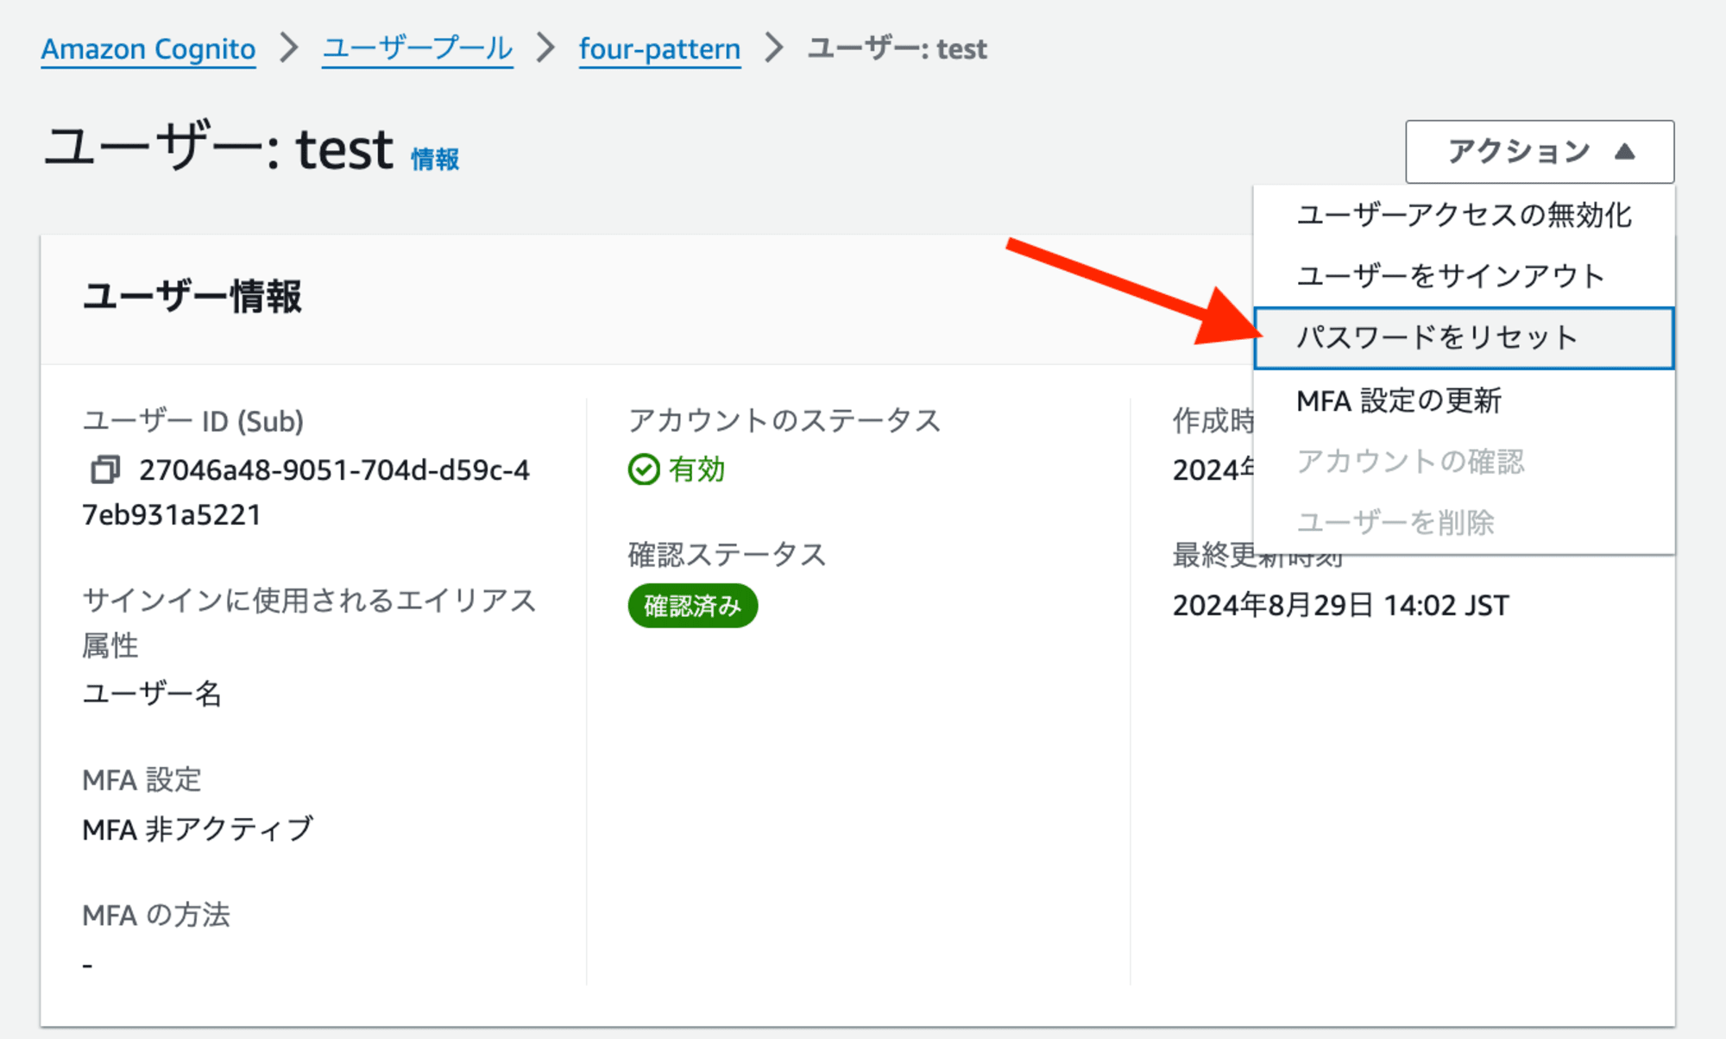Screen dimensions: 1726x1039
Task: Choose MFA 設定の更新 menu item
Action: point(1464,400)
